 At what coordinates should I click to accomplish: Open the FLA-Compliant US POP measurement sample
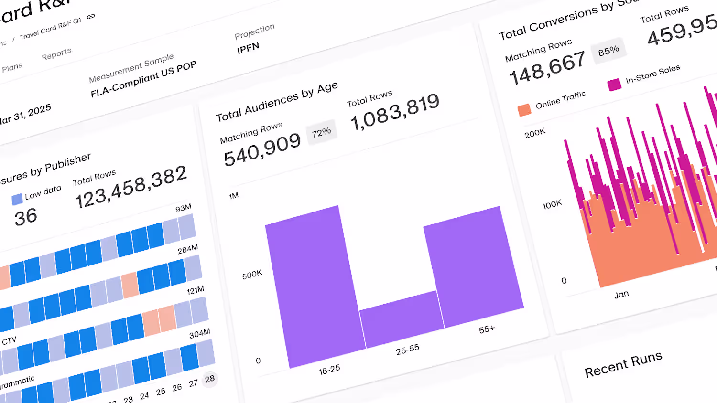point(143,79)
